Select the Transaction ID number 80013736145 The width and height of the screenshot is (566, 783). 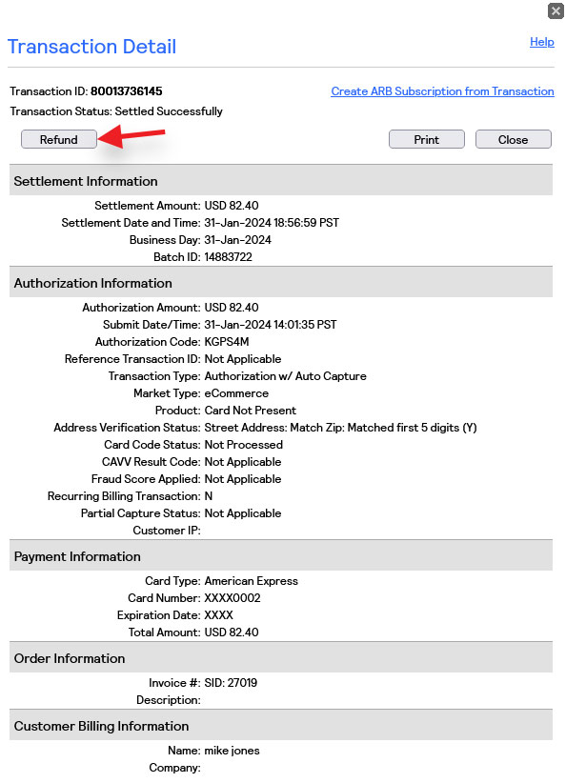tap(127, 91)
